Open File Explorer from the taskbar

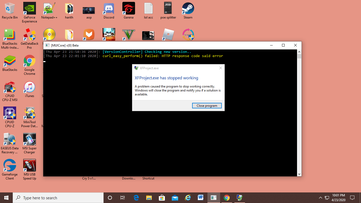click(x=149, y=198)
